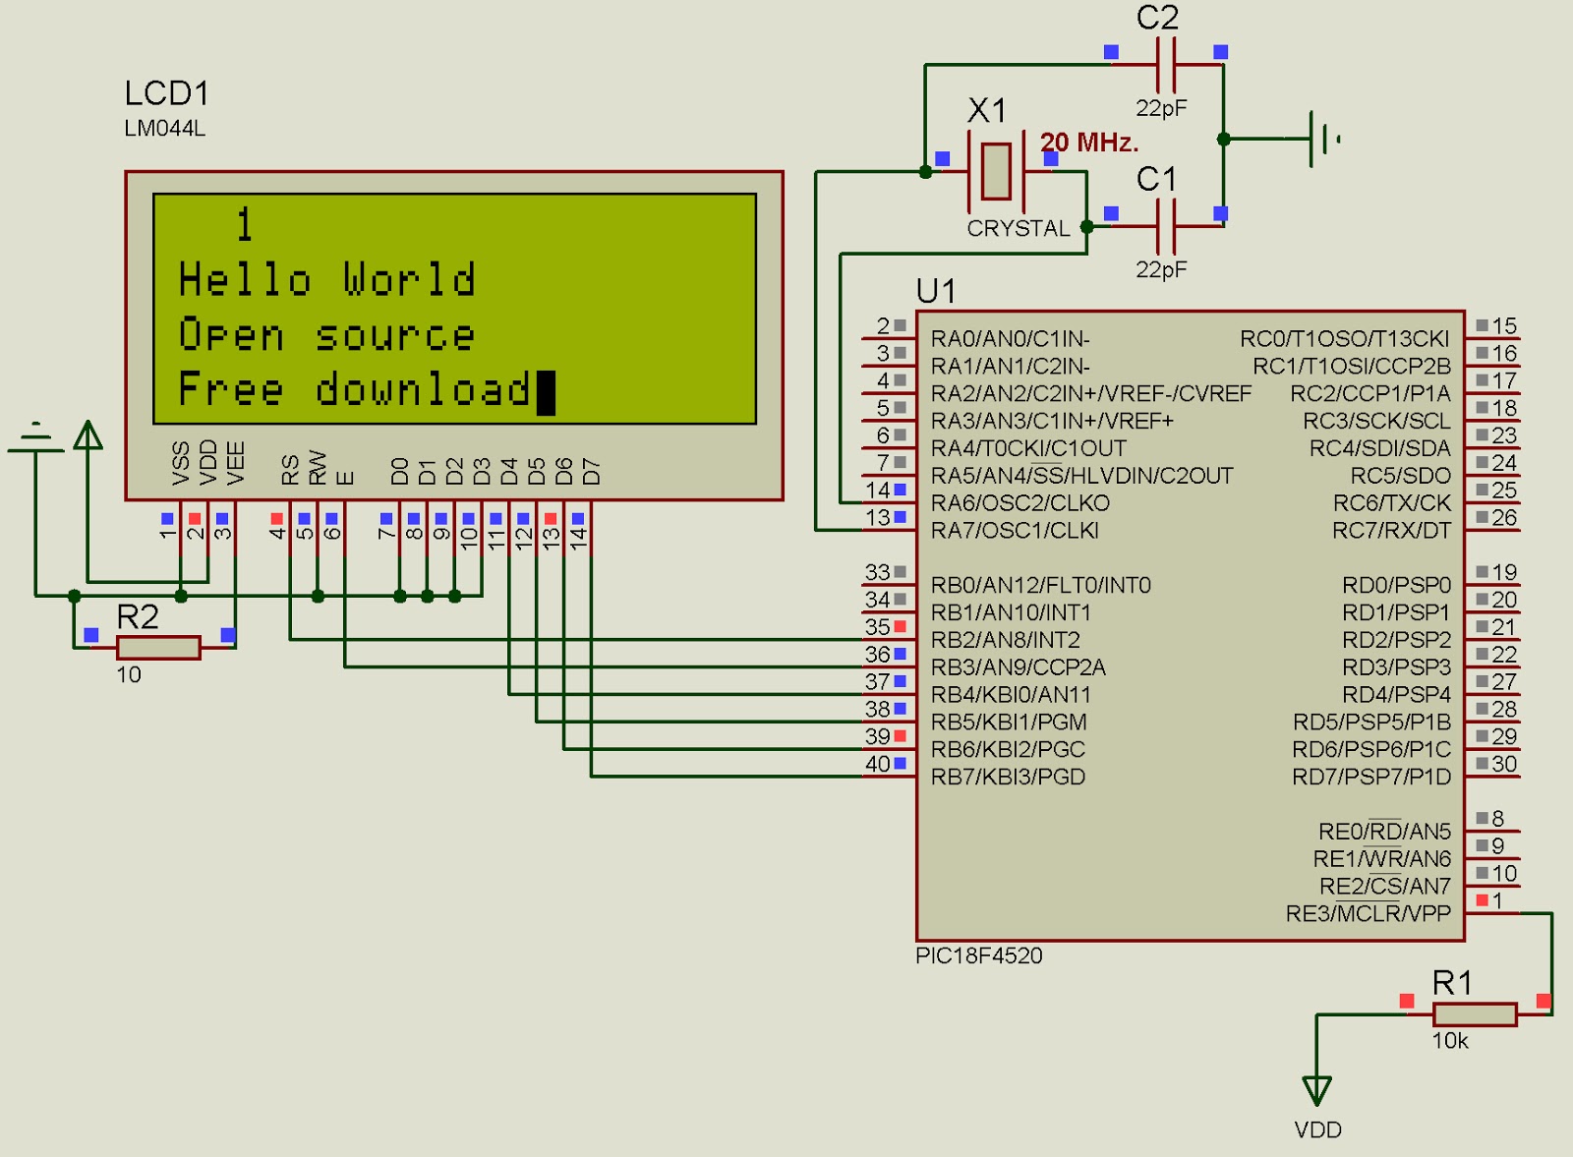This screenshot has height=1157, width=1573.
Task: Click pin RA0/AN0/C1IN- label
Action: [1011, 339]
